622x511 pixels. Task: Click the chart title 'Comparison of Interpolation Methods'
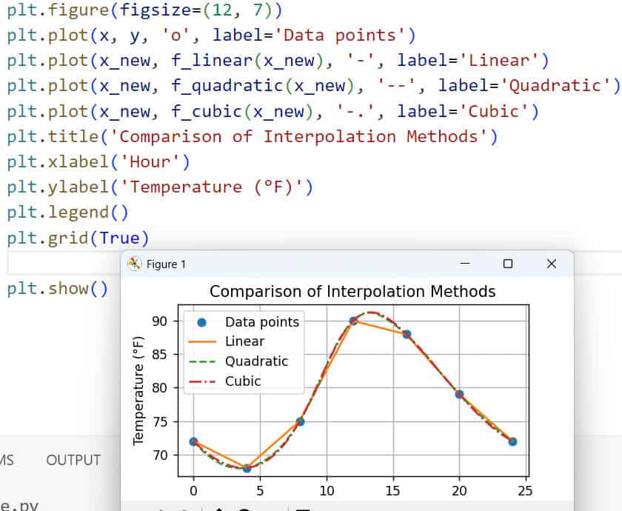[352, 292]
